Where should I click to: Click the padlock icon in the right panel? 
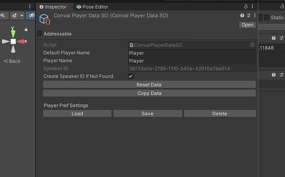[282, 7]
